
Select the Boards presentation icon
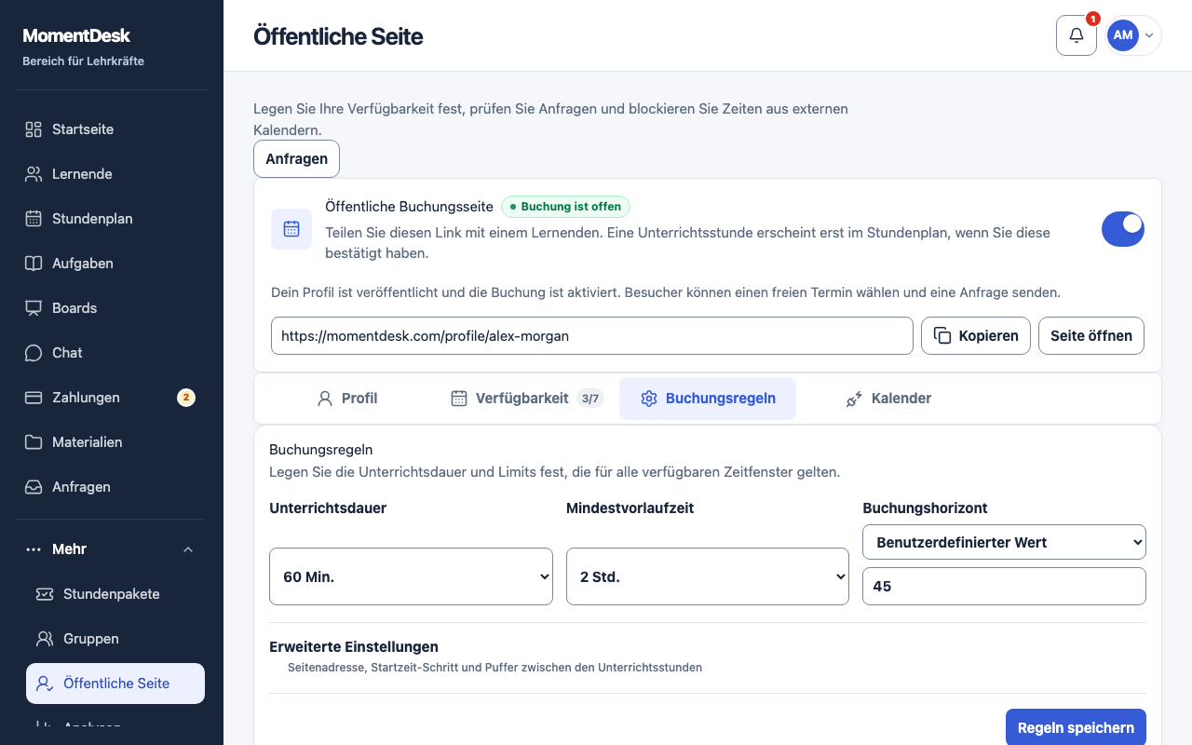tap(34, 308)
